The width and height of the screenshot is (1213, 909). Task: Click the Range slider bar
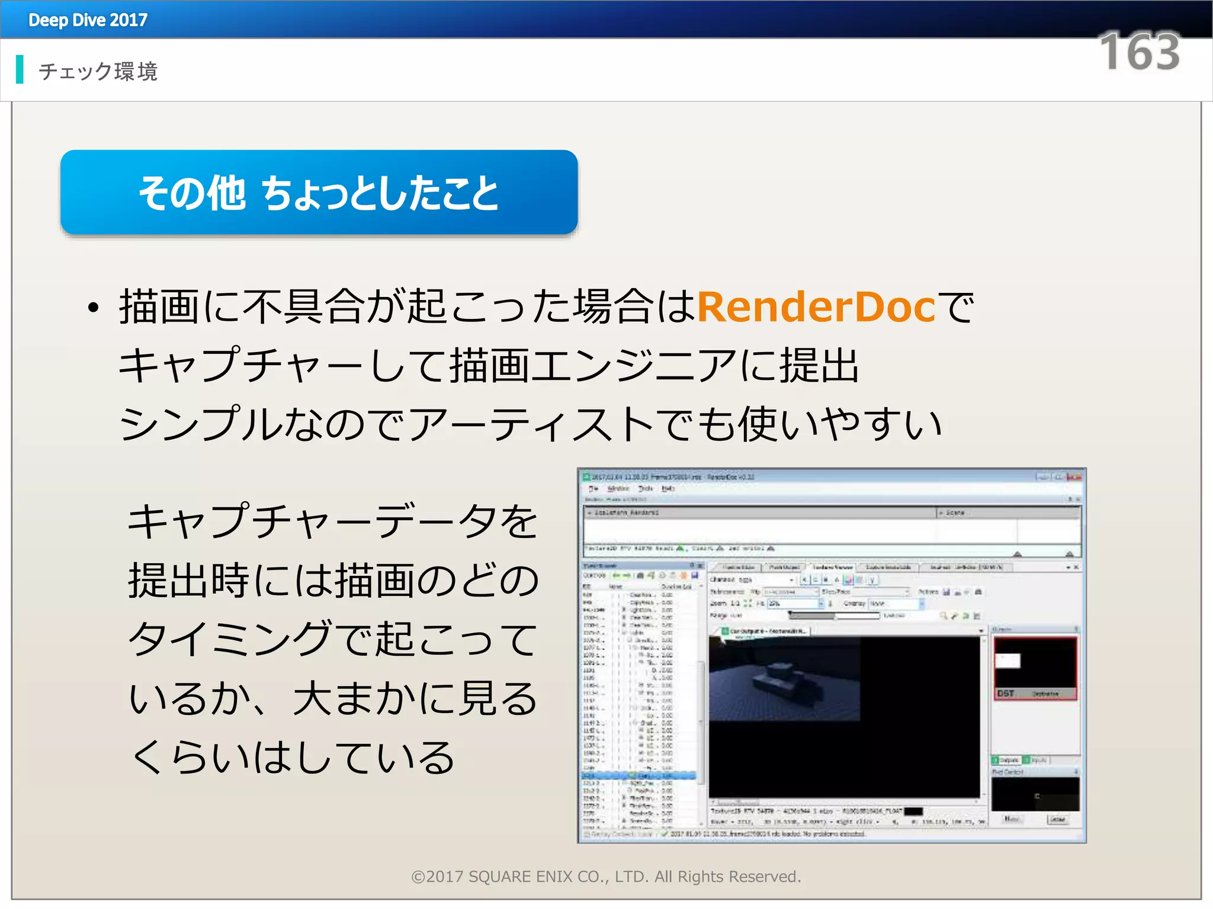click(x=833, y=616)
